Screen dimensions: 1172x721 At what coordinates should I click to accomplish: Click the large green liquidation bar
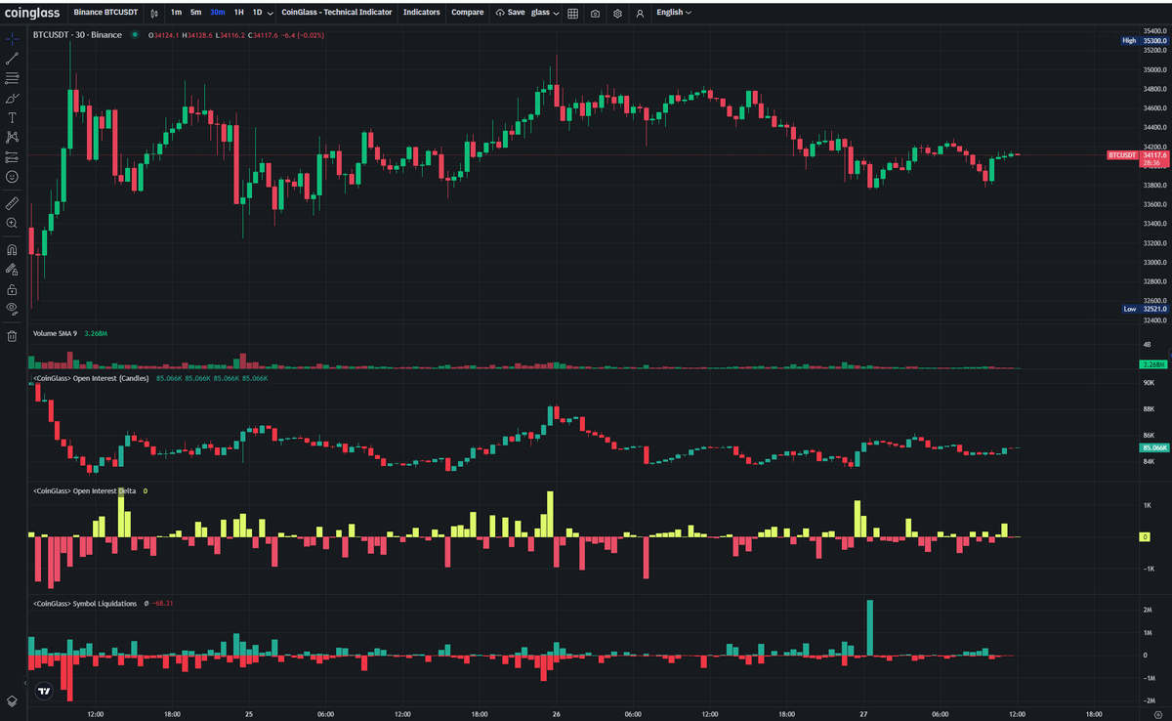pyautogui.click(x=869, y=627)
